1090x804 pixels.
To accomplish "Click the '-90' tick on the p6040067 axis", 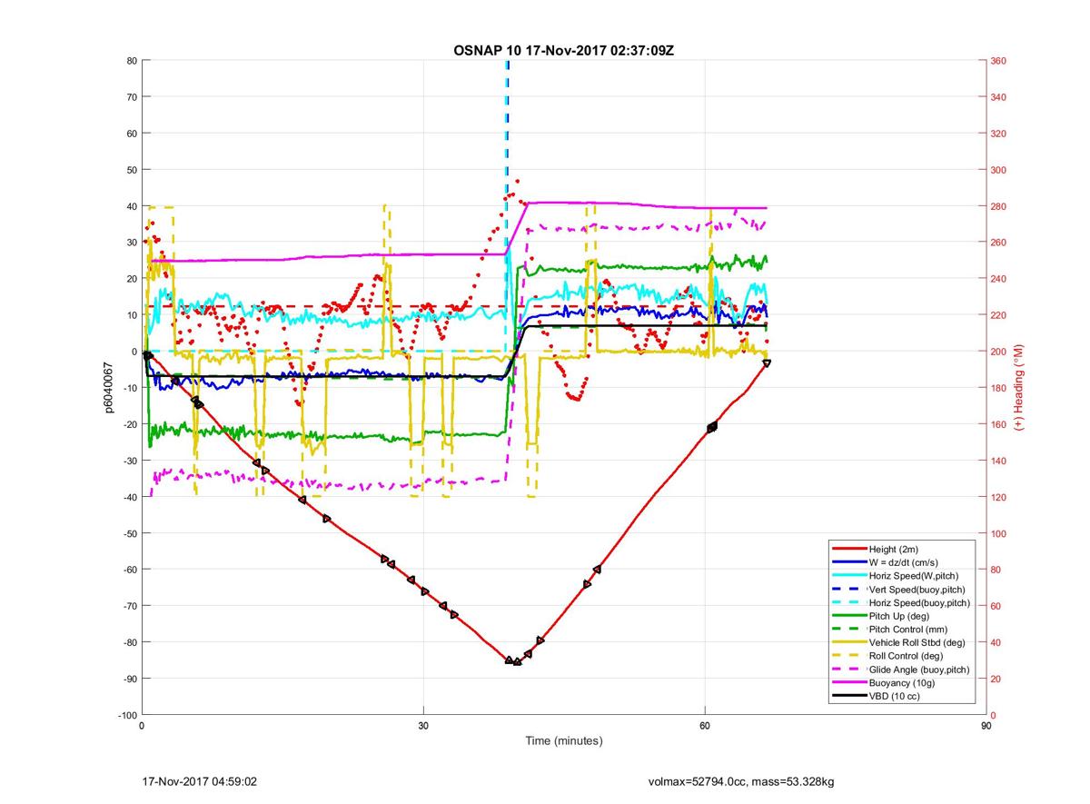I will pyautogui.click(x=129, y=679).
